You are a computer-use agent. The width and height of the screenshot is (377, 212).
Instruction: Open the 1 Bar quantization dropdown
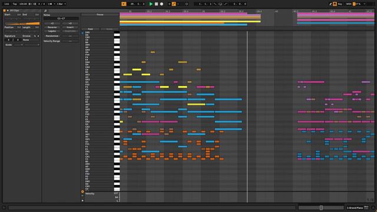pos(61,4)
